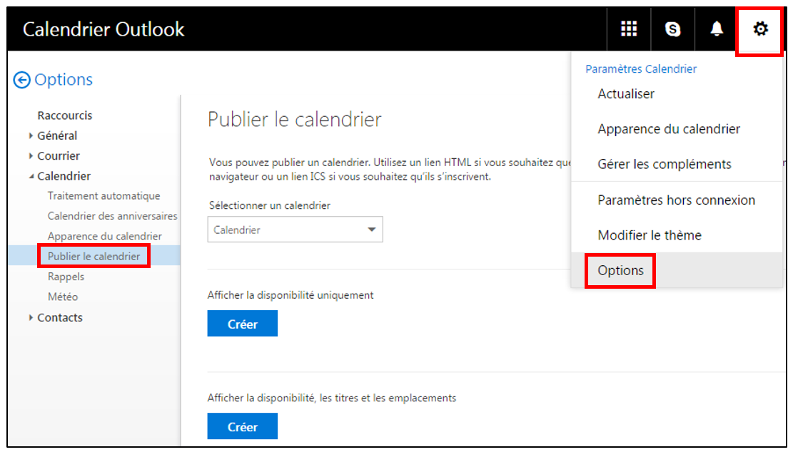Choose Gérer les compléments menu entry
793x452 pixels.
665,164
